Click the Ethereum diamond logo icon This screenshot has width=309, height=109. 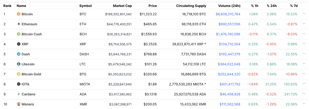click(x=19, y=24)
